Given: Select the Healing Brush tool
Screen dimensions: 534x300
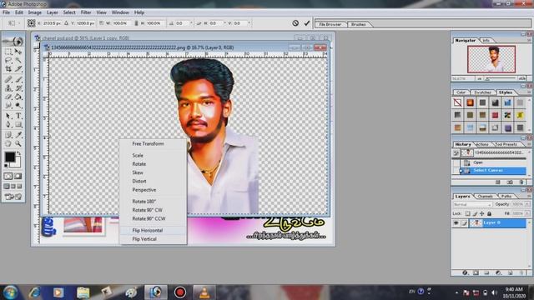Looking at the screenshot, I should (x=8, y=80).
